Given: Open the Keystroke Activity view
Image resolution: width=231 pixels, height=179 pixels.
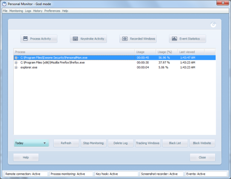Looking at the screenshot, I should click(x=89, y=39).
